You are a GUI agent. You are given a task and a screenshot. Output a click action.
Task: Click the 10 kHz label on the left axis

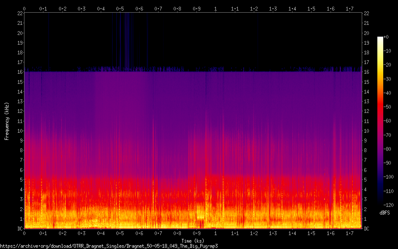19,131
